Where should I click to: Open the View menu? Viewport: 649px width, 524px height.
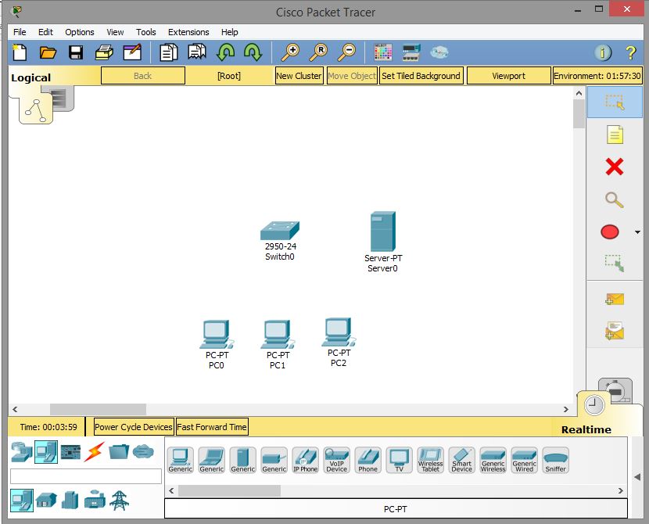pyautogui.click(x=115, y=32)
